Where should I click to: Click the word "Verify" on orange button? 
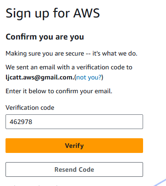click(x=74, y=146)
